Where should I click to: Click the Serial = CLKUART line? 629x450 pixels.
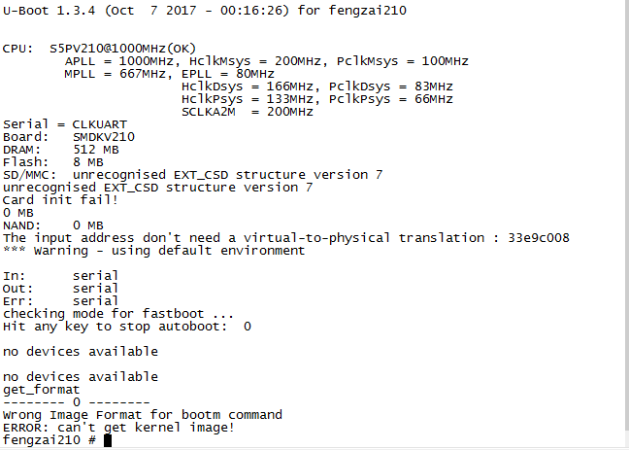pyautogui.click(x=65, y=124)
